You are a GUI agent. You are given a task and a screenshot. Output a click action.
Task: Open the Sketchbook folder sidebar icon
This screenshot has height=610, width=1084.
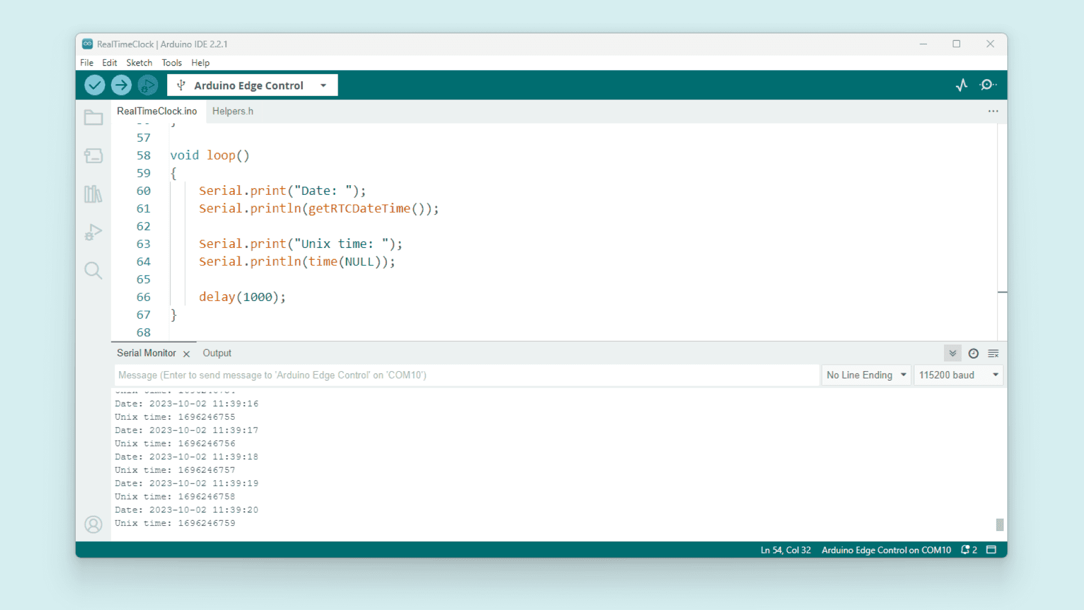(x=93, y=117)
